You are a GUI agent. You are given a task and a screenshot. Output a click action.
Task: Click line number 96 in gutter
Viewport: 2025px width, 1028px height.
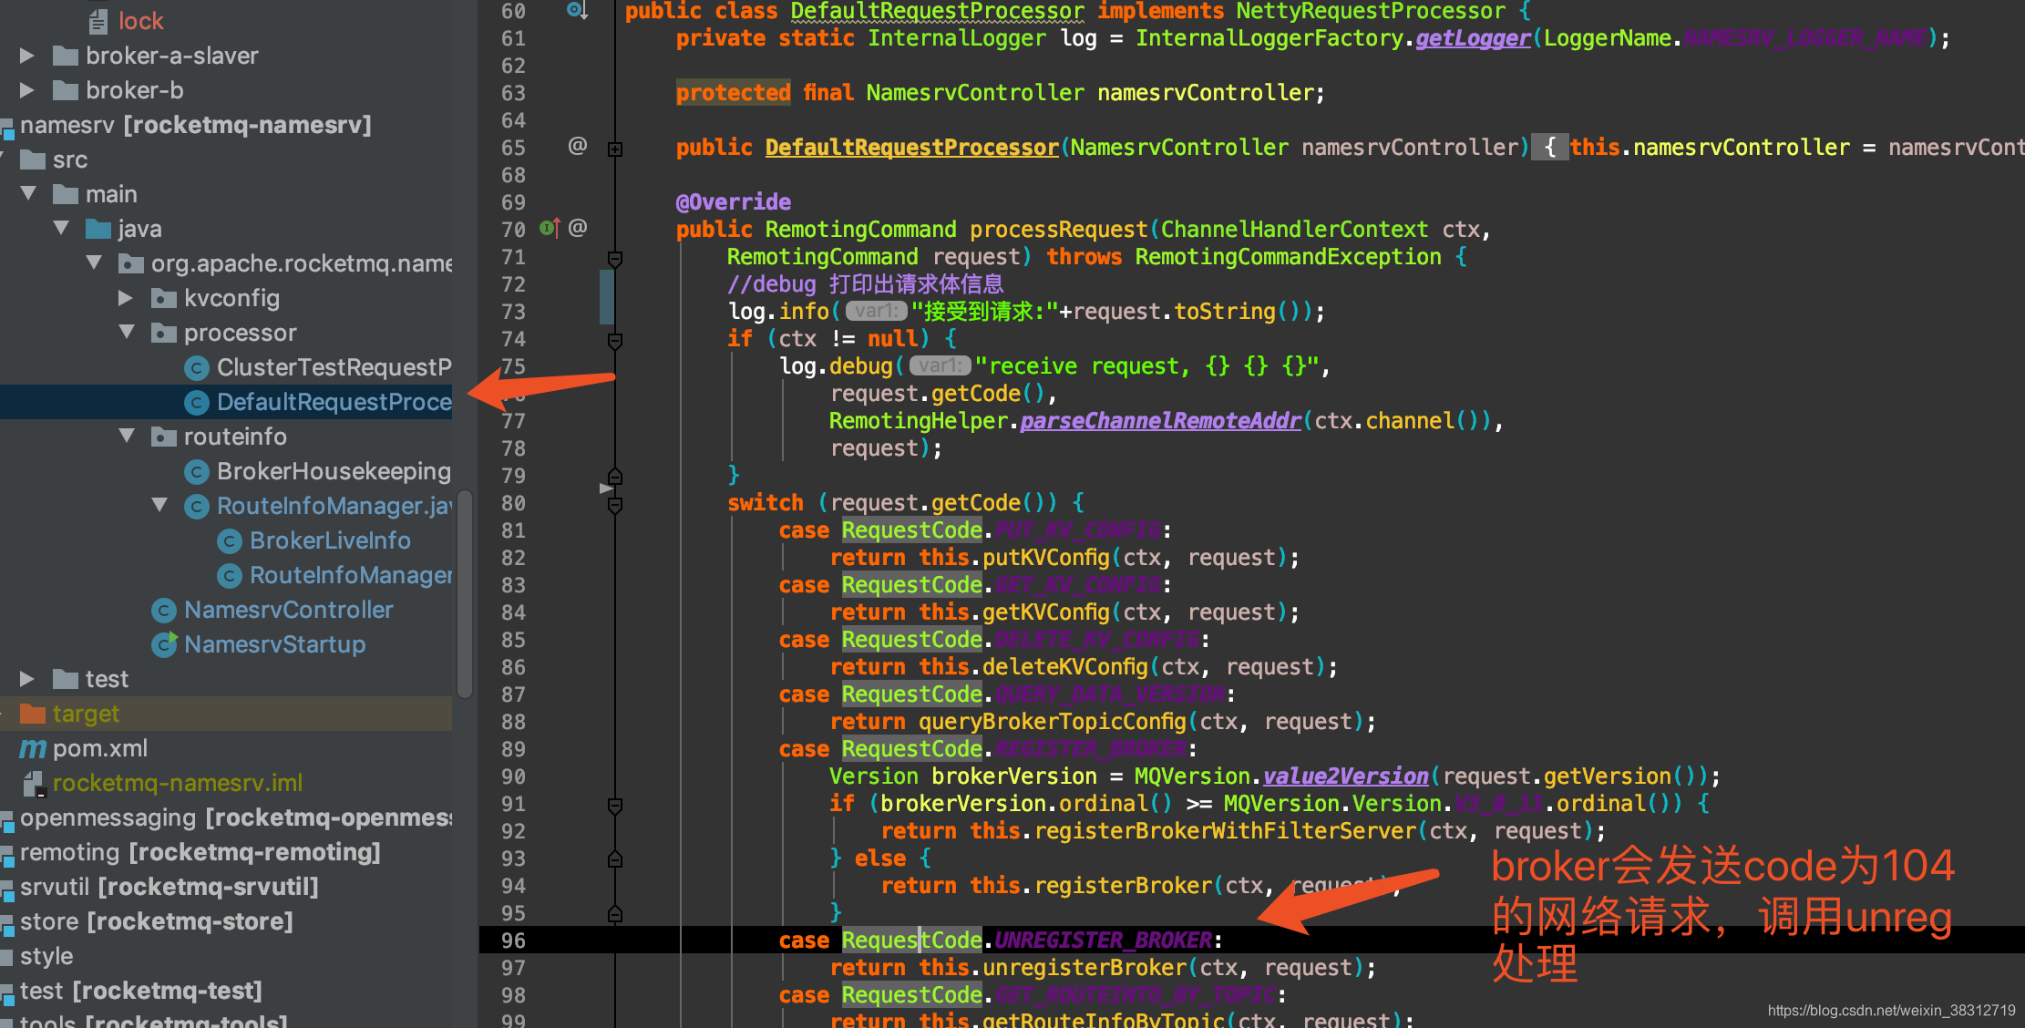click(x=513, y=941)
